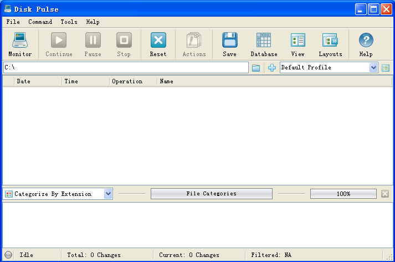Open the File menu
Viewport: 395px width, 262px height.
pyautogui.click(x=13, y=22)
